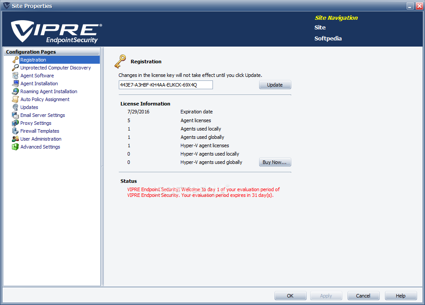This screenshot has width=425, height=305.
Task: Click the Site Navigation heading
Action: pos(336,18)
